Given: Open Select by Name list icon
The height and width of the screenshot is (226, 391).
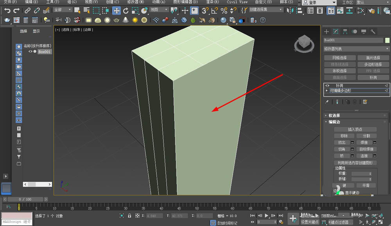Looking at the screenshot, I should click(86, 11).
